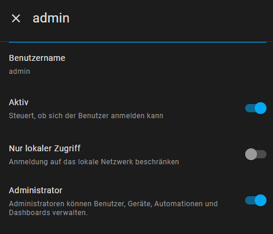Enable the Nur lokaler Zugriff switch
Viewport: 273px width, 234px height.
pyautogui.click(x=256, y=154)
